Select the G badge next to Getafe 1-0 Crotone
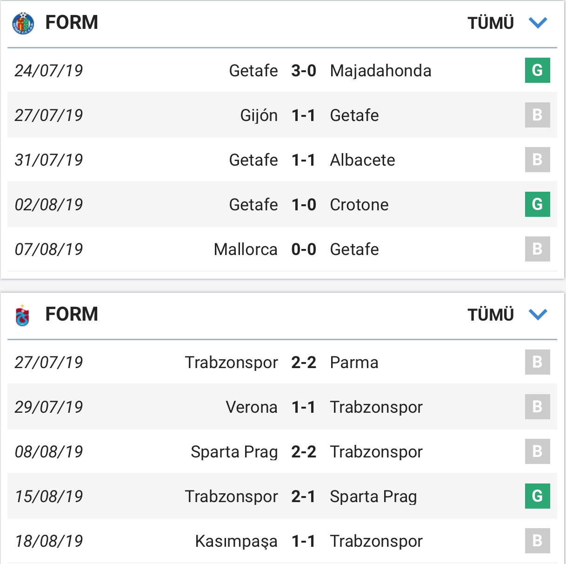Screen dimensions: 566x564 538,204
